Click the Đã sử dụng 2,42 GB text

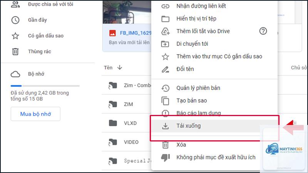[x=40, y=96]
